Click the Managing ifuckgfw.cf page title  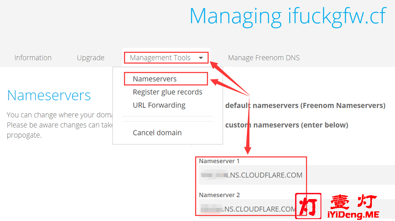(288, 16)
